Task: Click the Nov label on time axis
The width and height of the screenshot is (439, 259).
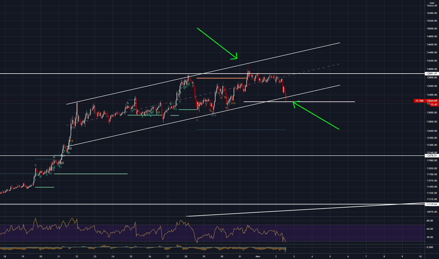Action: tap(258, 257)
